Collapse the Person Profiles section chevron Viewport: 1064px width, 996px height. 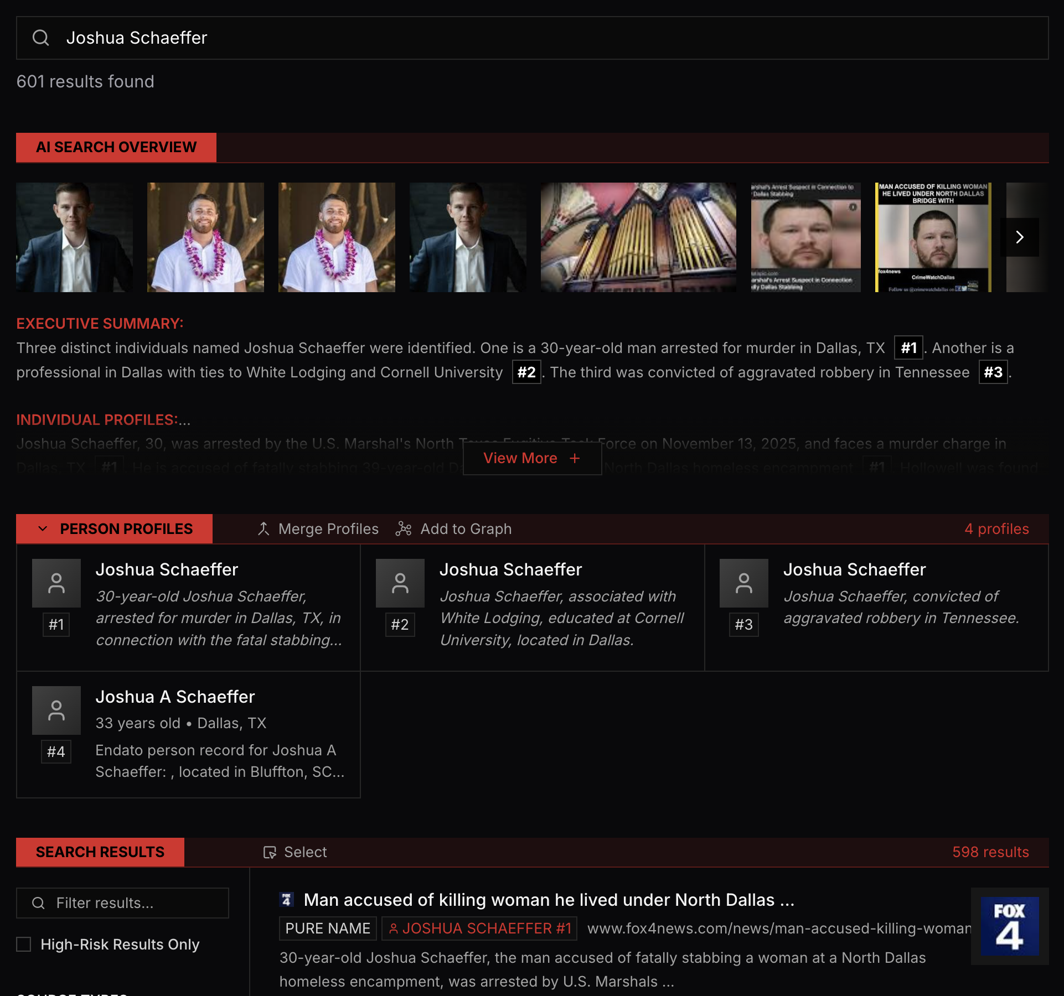(43, 529)
